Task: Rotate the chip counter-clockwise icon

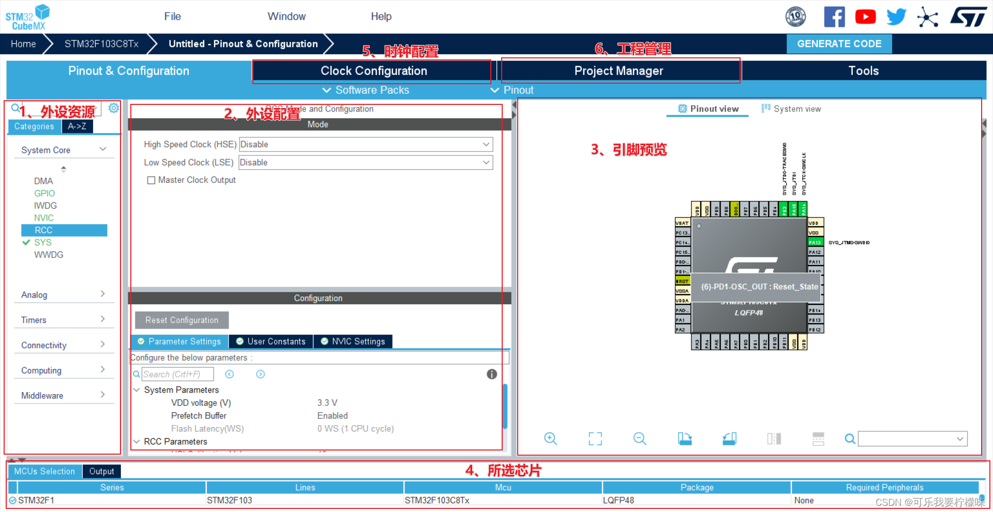Action: pos(729,439)
